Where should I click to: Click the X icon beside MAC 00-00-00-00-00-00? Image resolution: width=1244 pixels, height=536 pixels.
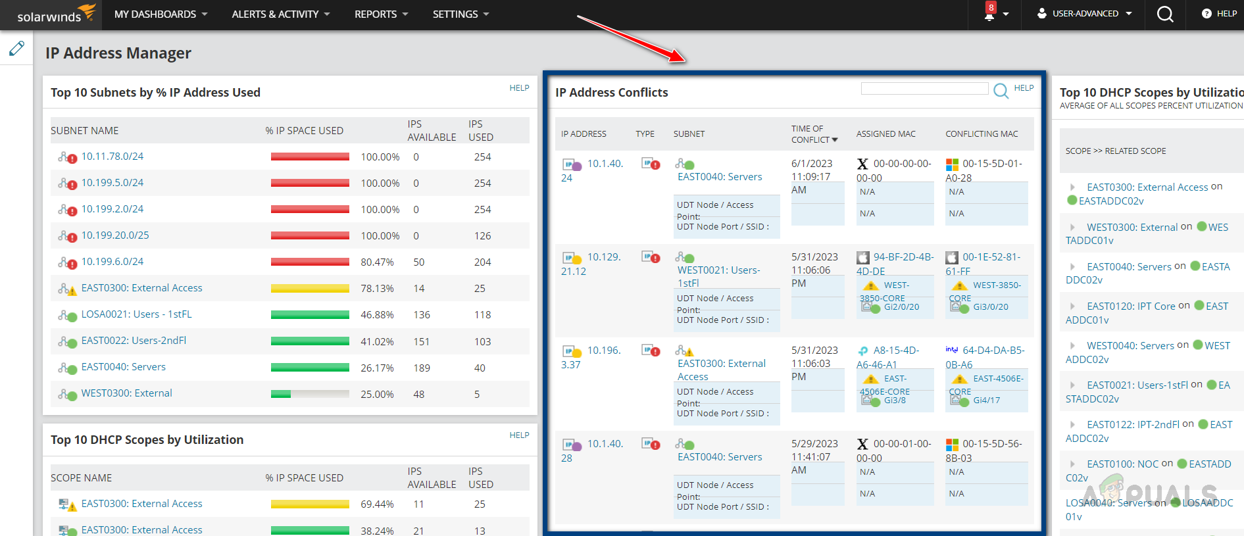[x=862, y=164]
